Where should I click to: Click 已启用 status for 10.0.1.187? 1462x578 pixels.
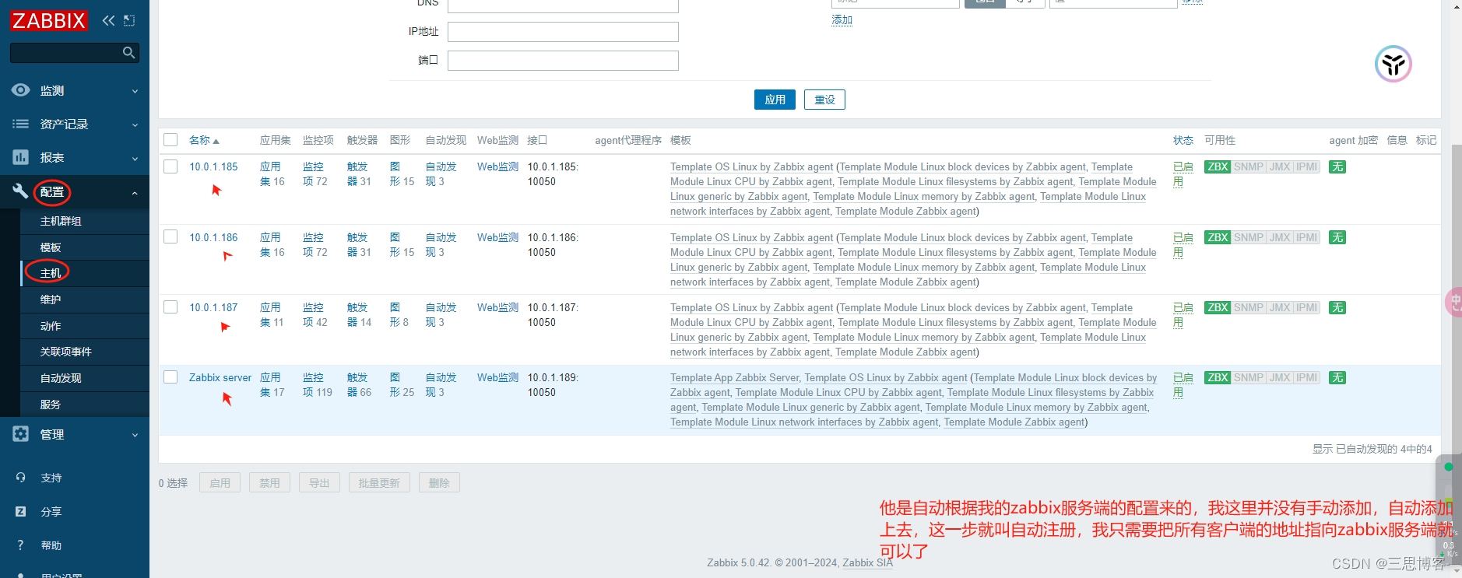coord(1183,314)
